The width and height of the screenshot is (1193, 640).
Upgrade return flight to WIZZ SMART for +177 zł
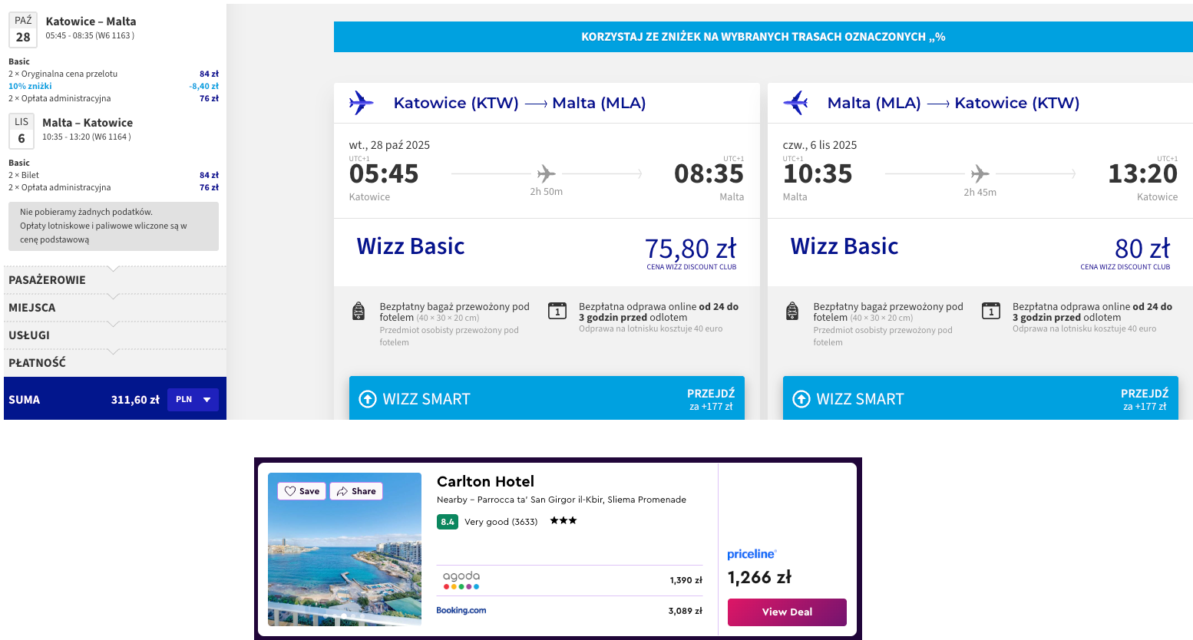980,398
